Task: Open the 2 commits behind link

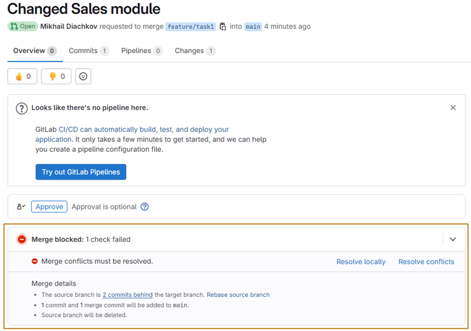Action: pyautogui.click(x=127, y=295)
